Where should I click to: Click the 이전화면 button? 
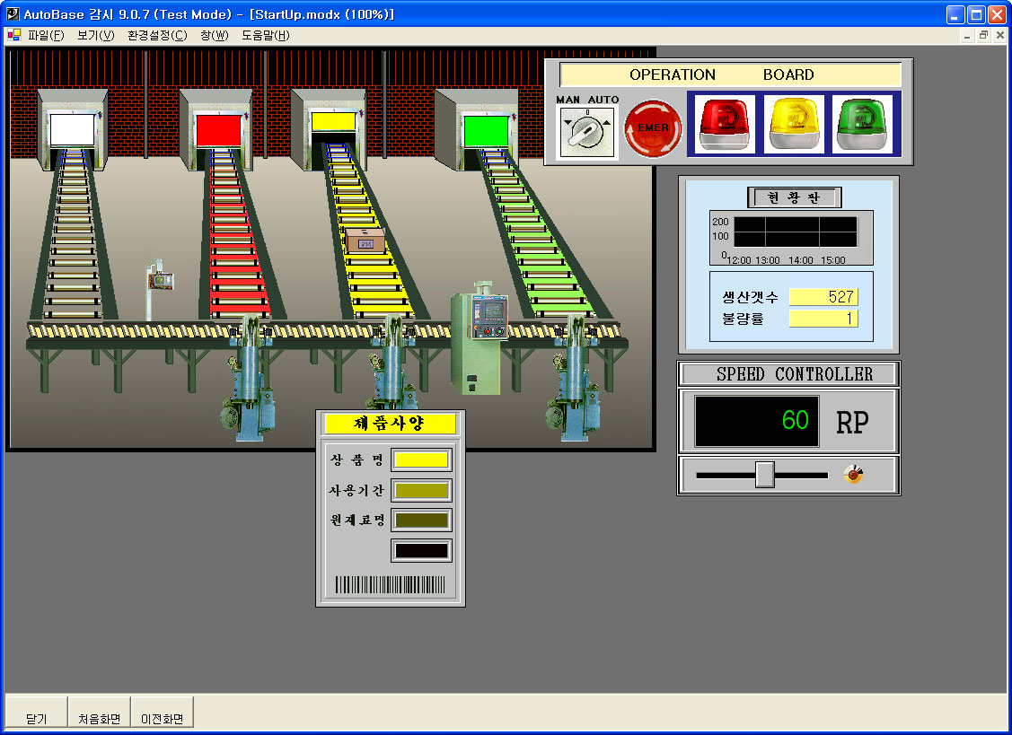[x=162, y=719]
